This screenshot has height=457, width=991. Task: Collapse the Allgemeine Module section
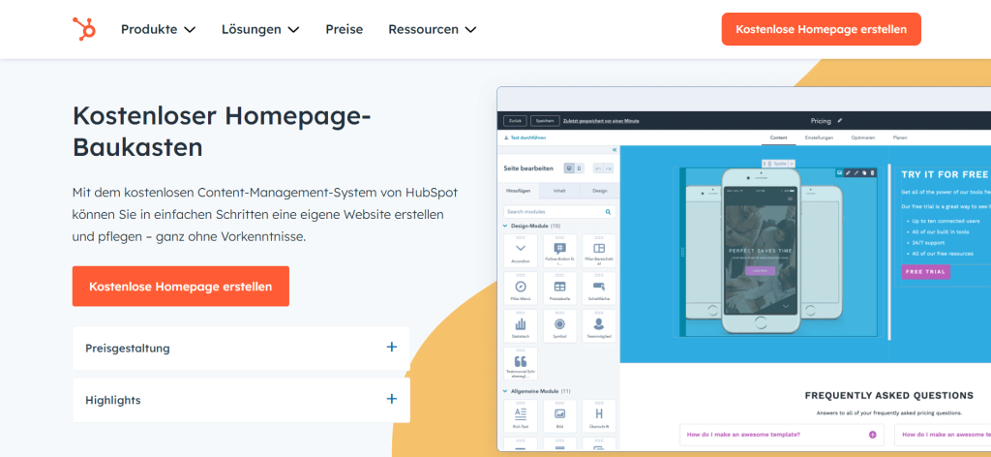pos(505,391)
